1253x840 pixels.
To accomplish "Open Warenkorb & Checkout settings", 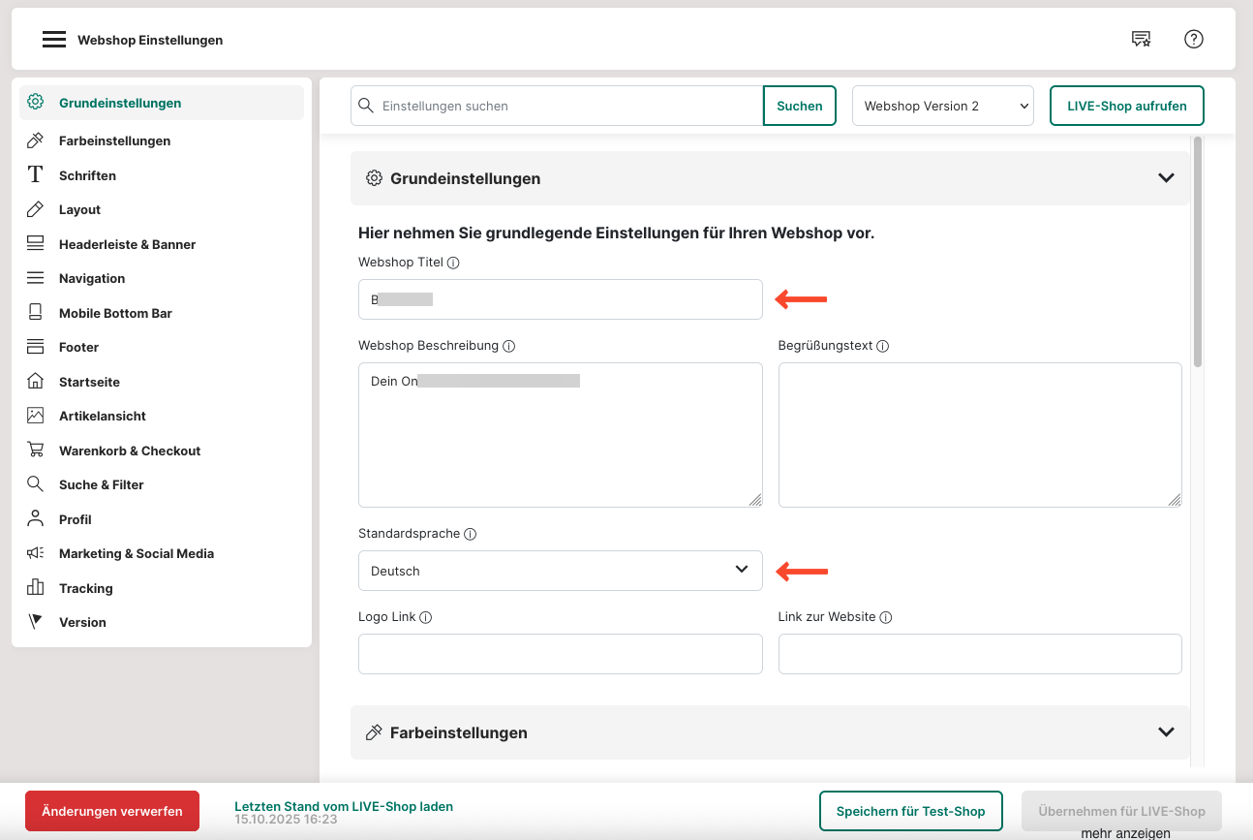I will 130,451.
